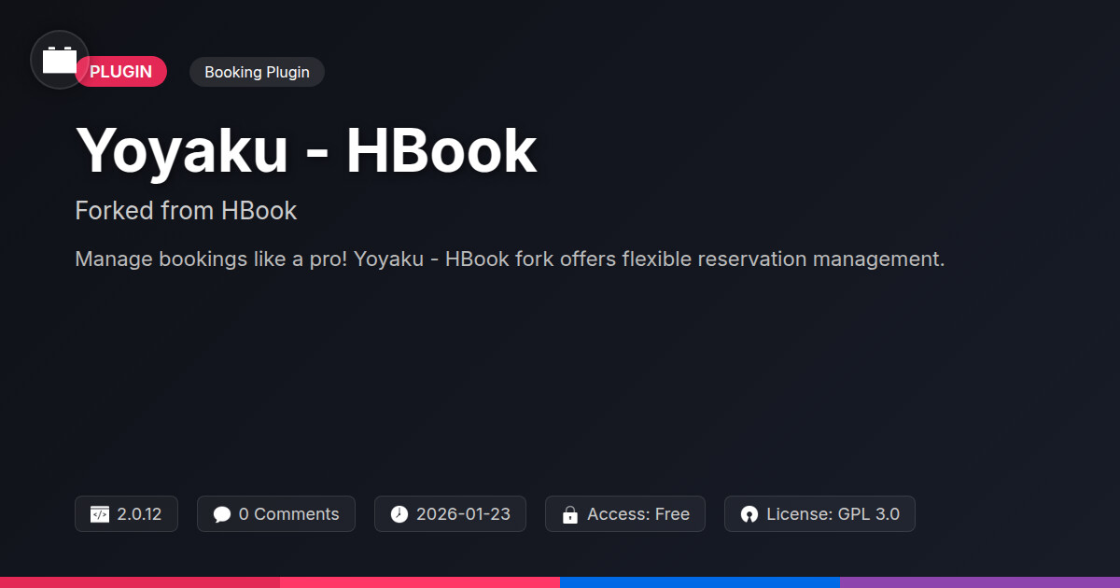Click the blue color bar segment
The image size is (1120, 588).
700,582
